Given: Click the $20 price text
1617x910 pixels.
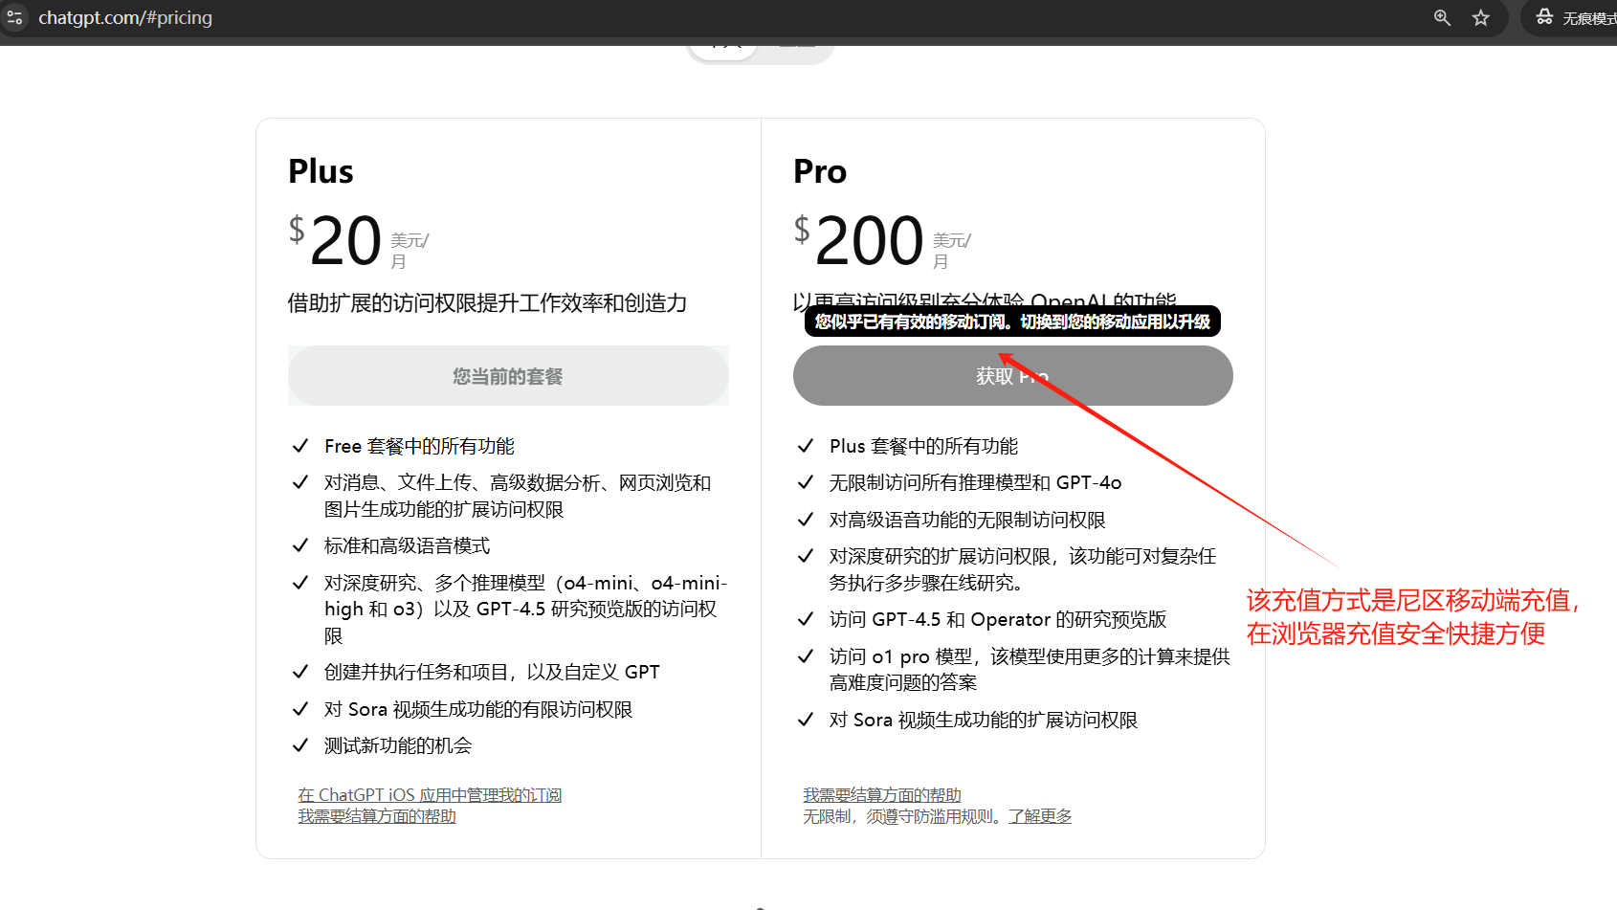Looking at the screenshot, I should pyautogui.click(x=336, y=240).
